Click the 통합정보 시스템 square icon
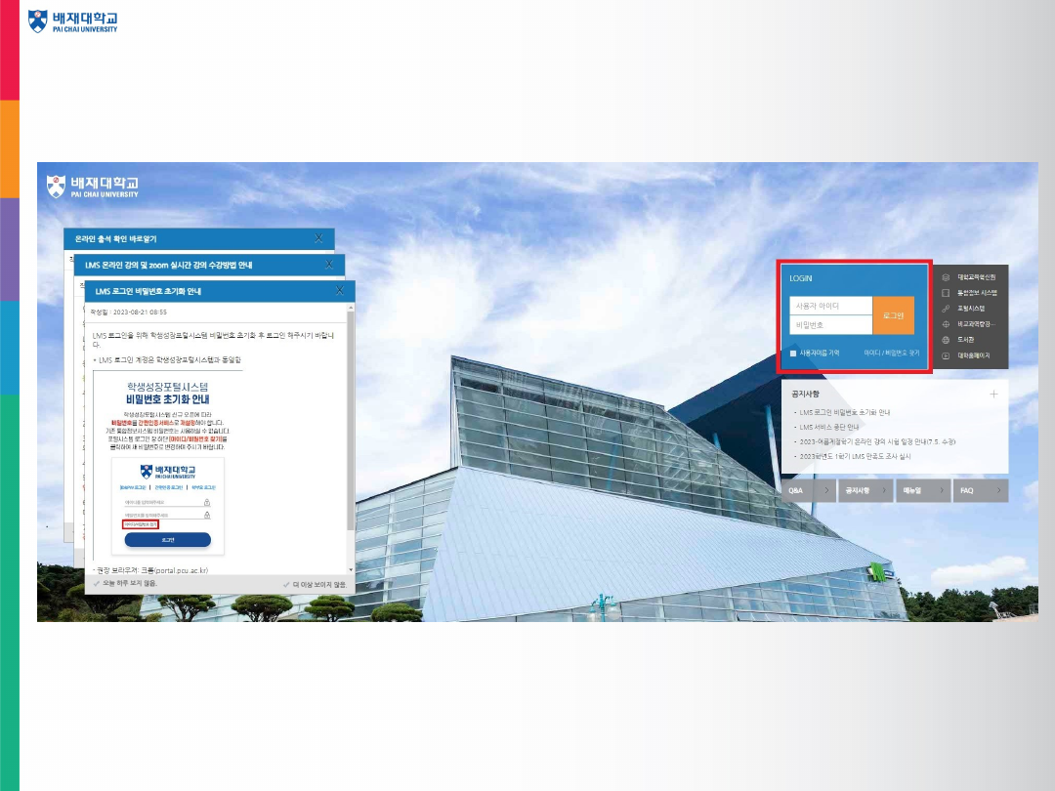Screen dimensions: 1055x791 (946, 293)
